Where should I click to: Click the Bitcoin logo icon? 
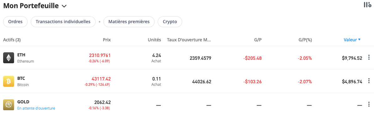pyautogui.click(x=8, y=81)
